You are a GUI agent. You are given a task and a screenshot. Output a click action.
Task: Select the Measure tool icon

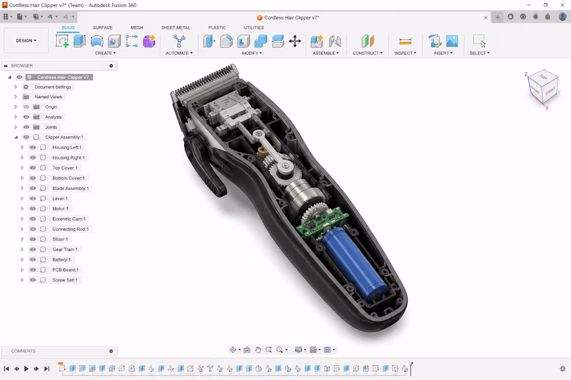point(405,41)
